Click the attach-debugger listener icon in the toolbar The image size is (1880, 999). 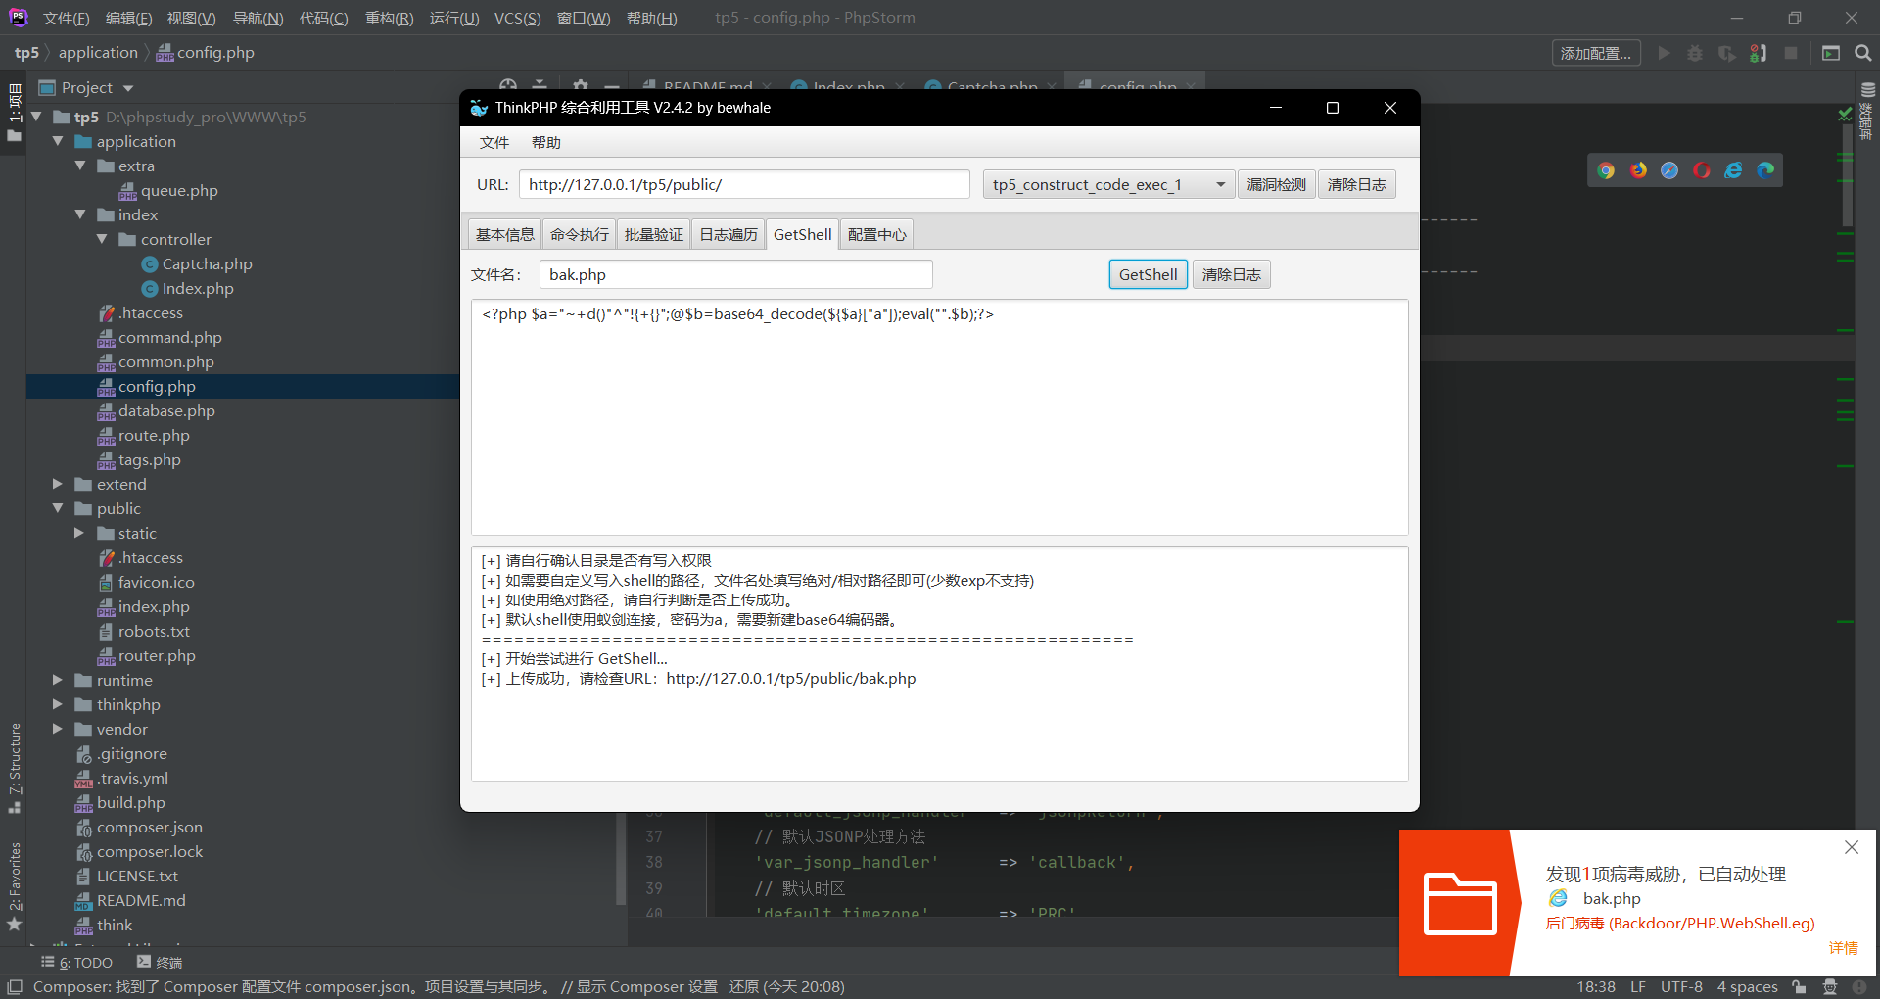1758,53
